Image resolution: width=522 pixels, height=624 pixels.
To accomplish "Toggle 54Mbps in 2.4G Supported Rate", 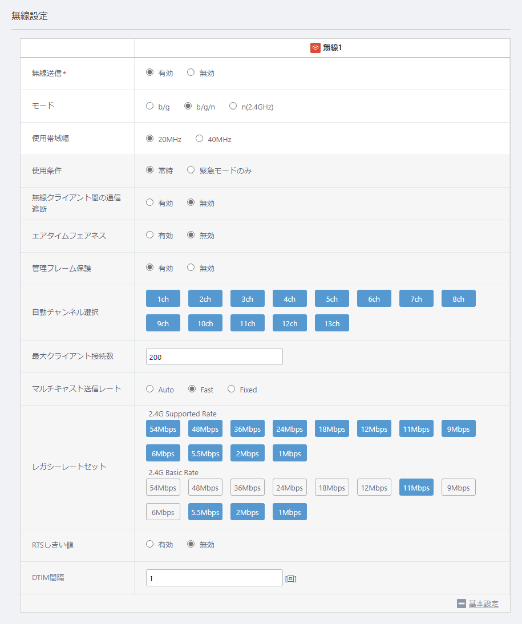I will click(163, 428).
